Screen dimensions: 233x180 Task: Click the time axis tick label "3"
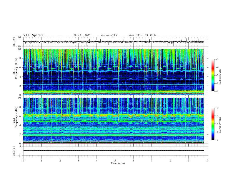pyautogui.click(x=78, y=161)
